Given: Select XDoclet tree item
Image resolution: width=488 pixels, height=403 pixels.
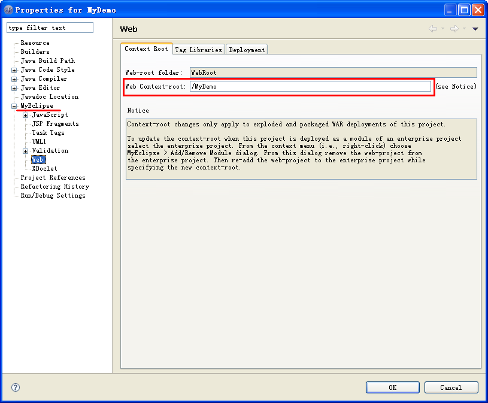Looking at the screenshot, I should tap(44, 169).
